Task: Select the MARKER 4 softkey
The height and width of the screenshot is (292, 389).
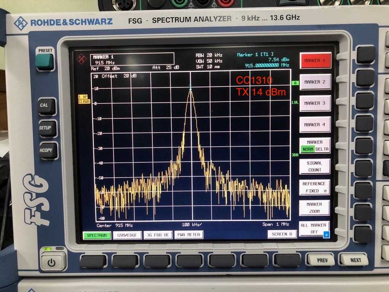Action: pyautogui.click(x=315, y=124)
